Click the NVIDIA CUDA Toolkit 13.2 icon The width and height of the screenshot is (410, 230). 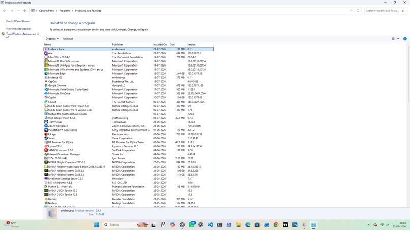[46, 190]
